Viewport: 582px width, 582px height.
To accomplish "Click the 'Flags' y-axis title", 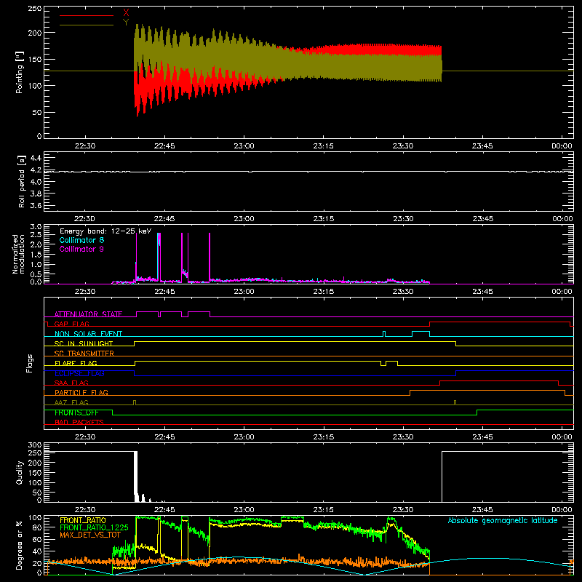I will click(x=30, y=363).
